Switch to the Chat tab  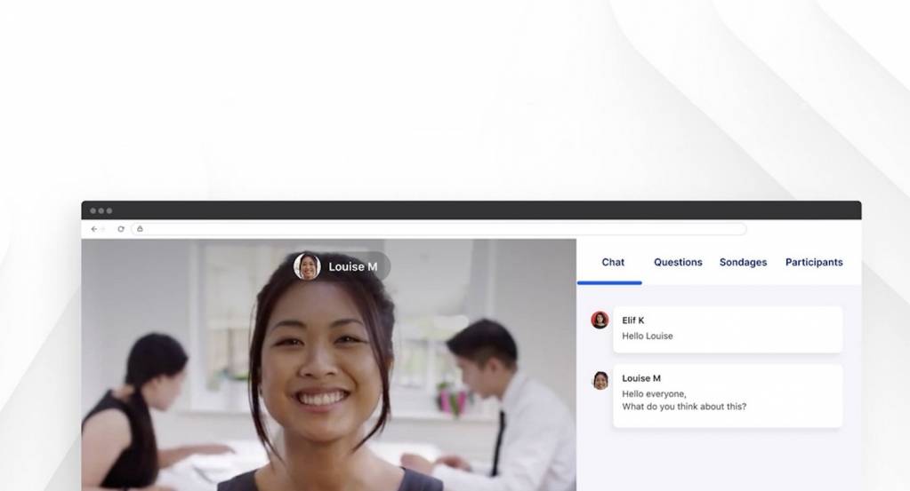(613, 262)
